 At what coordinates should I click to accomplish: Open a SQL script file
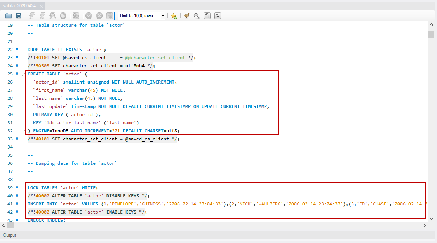click(x=9, y=15)
